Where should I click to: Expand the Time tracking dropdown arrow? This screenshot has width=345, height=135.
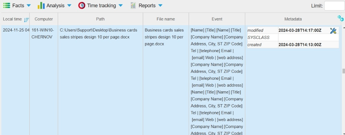tap(120, 6)
